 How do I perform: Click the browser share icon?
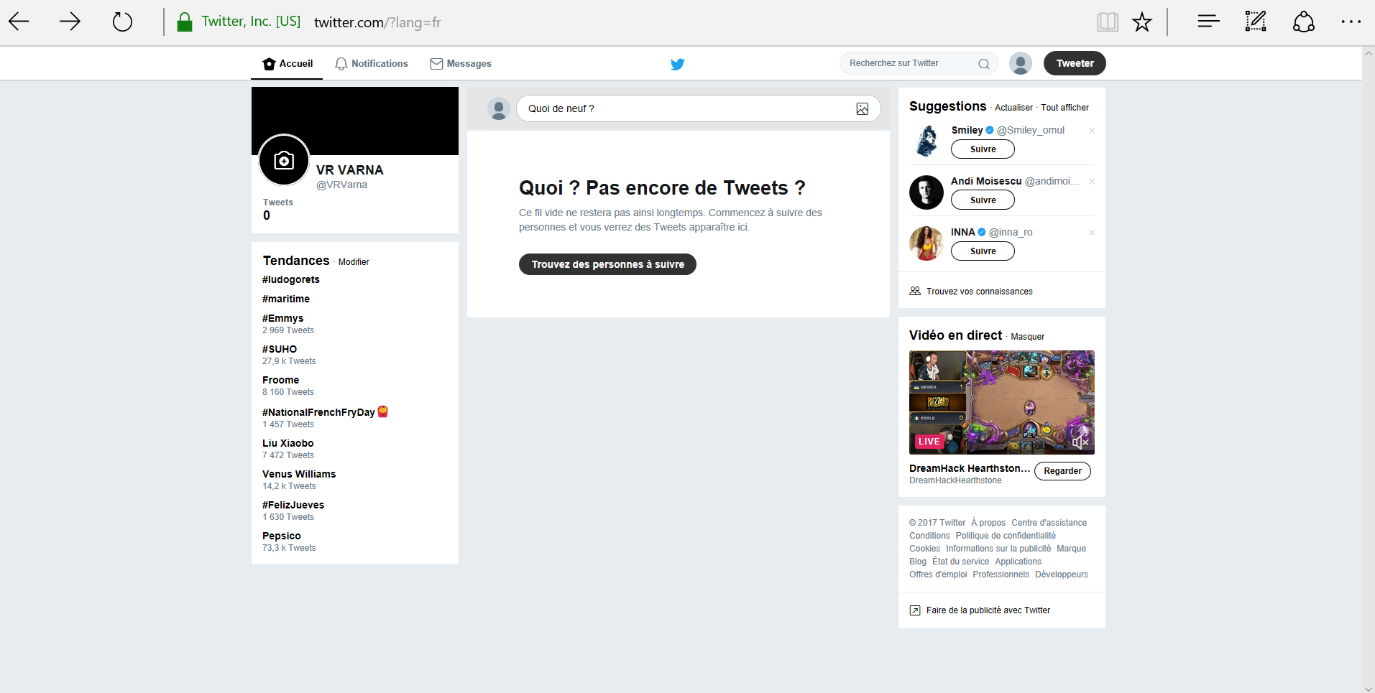(1304, 22)
